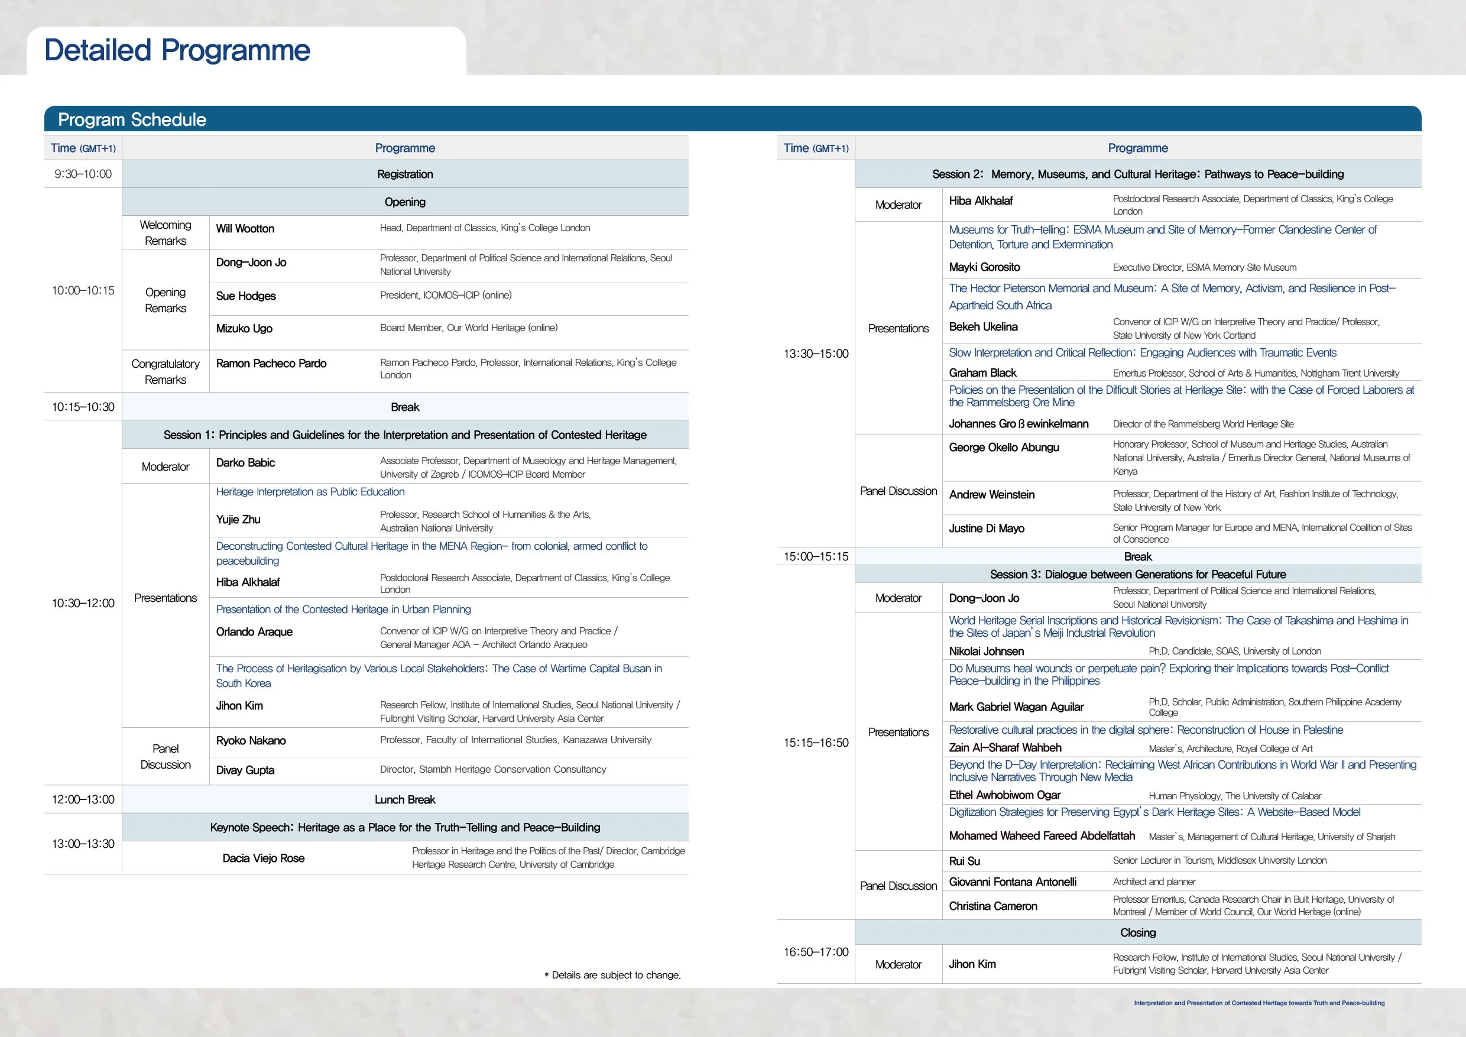Image resolution: width=1466 pixels, height=1037 pixels.
Task: Select 'The Hector Pieterson Memorial and Museum' title
Action: coord(1172,289)
